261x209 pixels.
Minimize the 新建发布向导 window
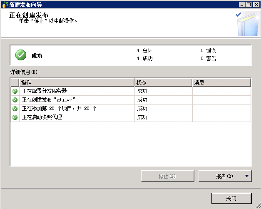pyautogui.click(x=243, y=4)
